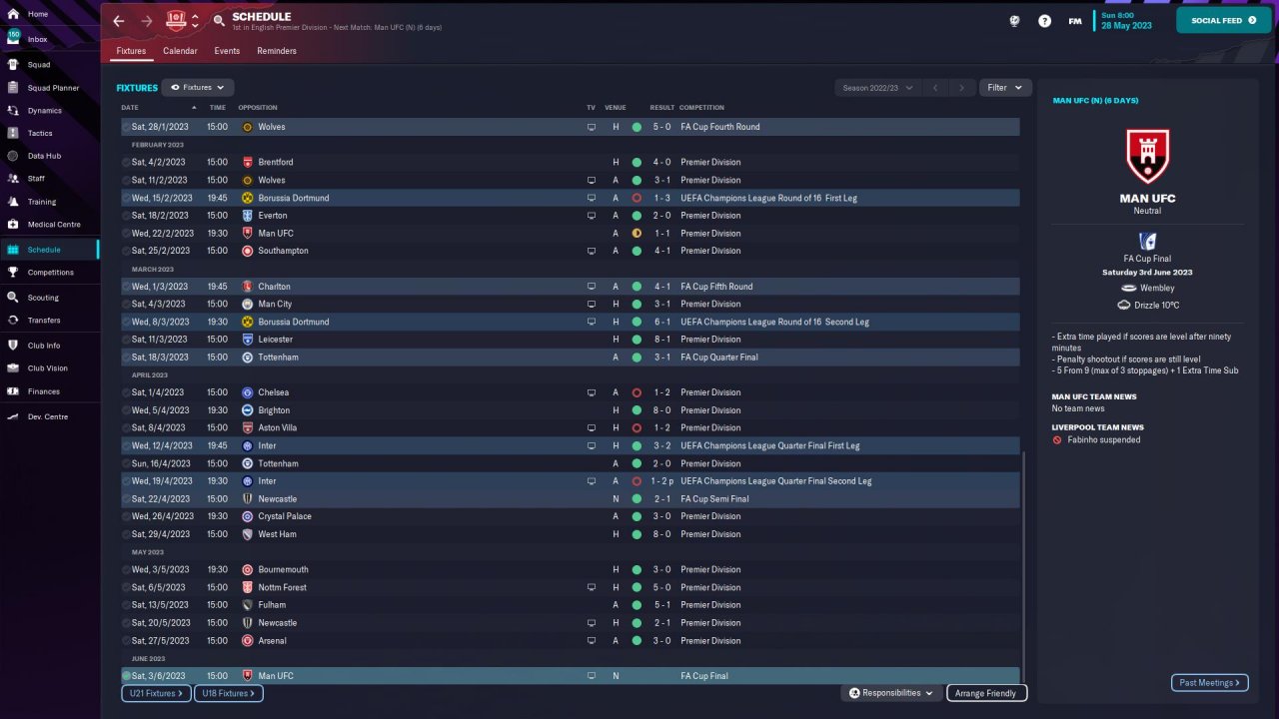Viewport: 1279px width, 719px height.
Task: Click the TV icon on the Chelsea row
Action: tap(592, 393)
